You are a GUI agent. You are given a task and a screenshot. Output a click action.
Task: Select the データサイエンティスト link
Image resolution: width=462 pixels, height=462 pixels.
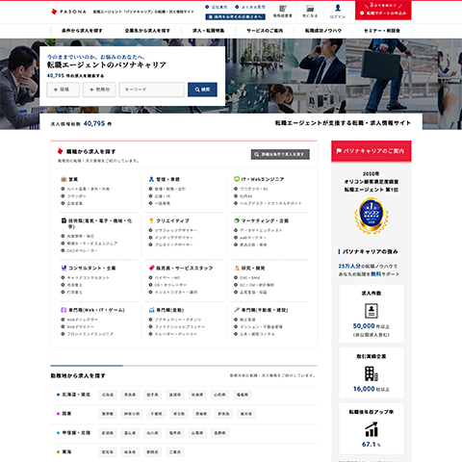tap(261, 230)
